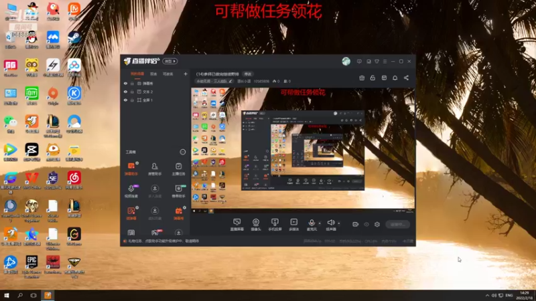Screen dimensions: 536x301
Task: Toggle lock on the 弹幕秀 layer
Action: 132,83
